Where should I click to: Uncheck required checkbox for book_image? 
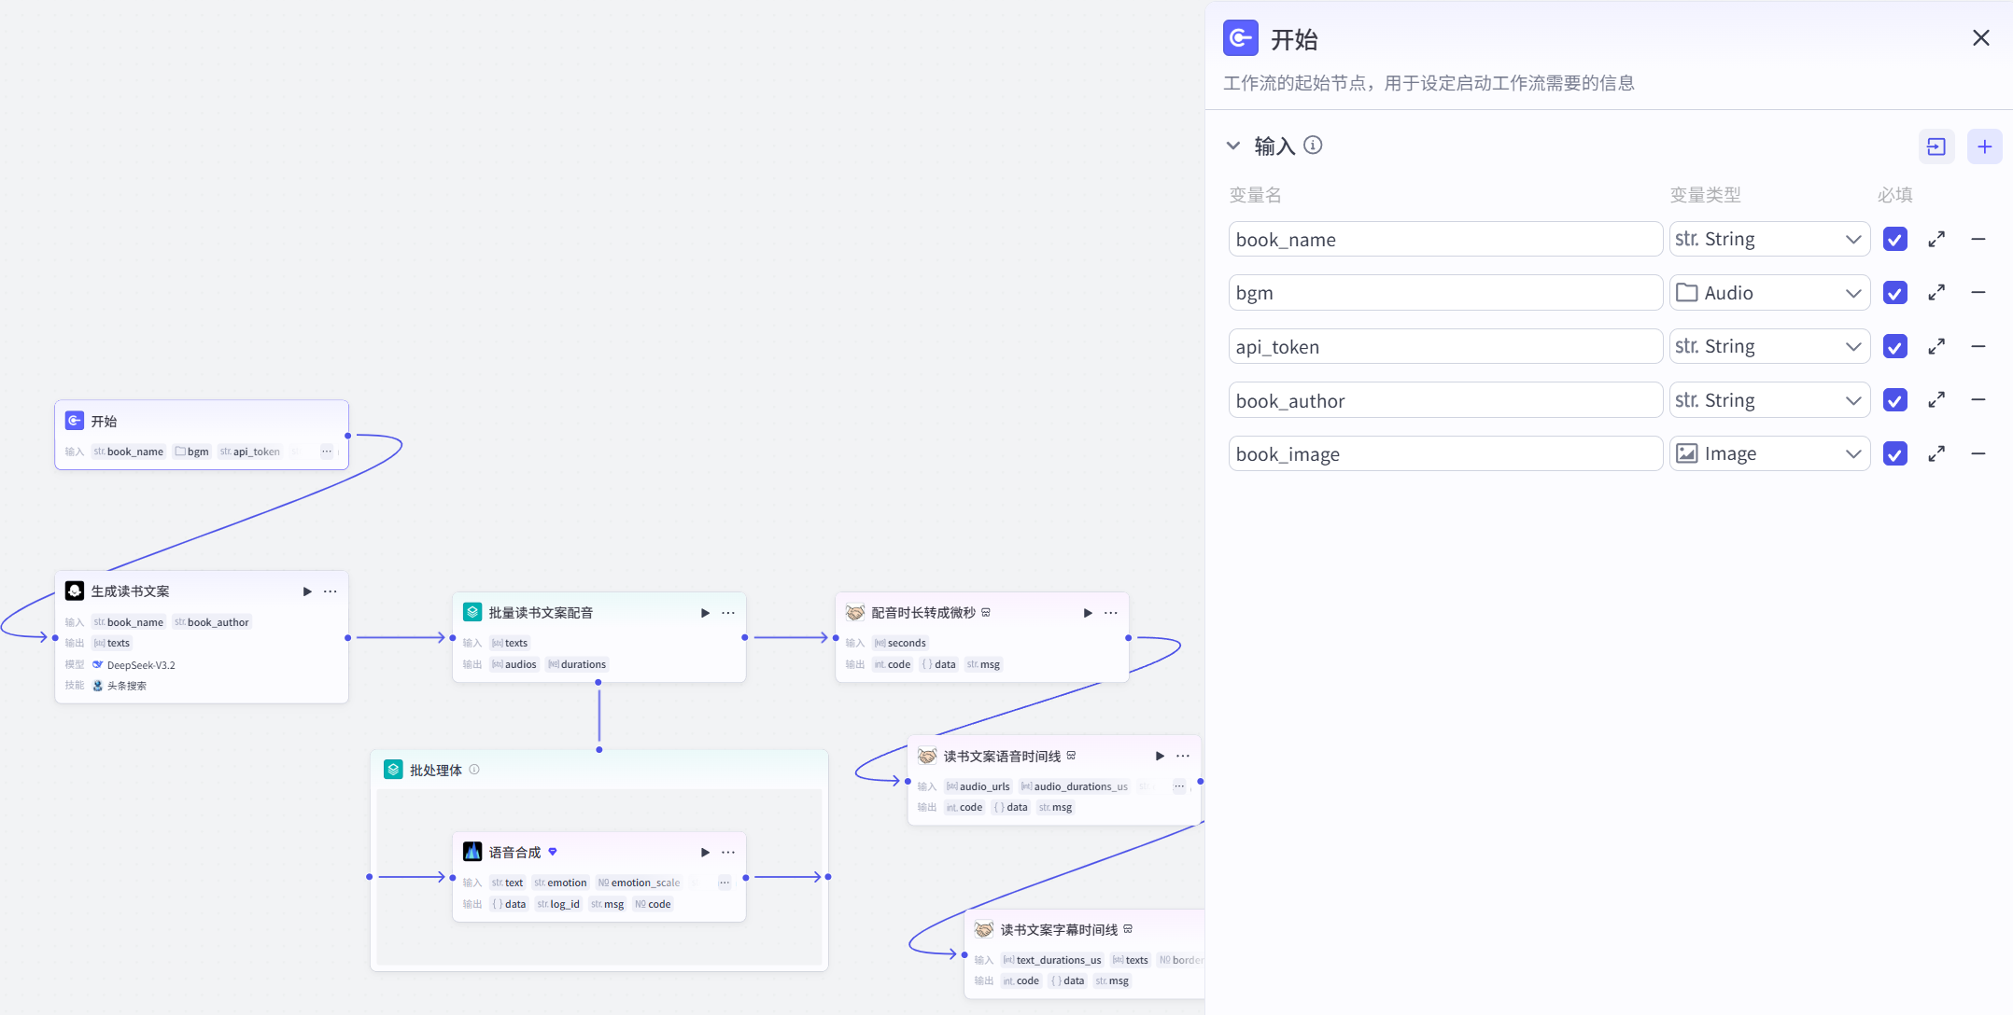coord(1895,454)
